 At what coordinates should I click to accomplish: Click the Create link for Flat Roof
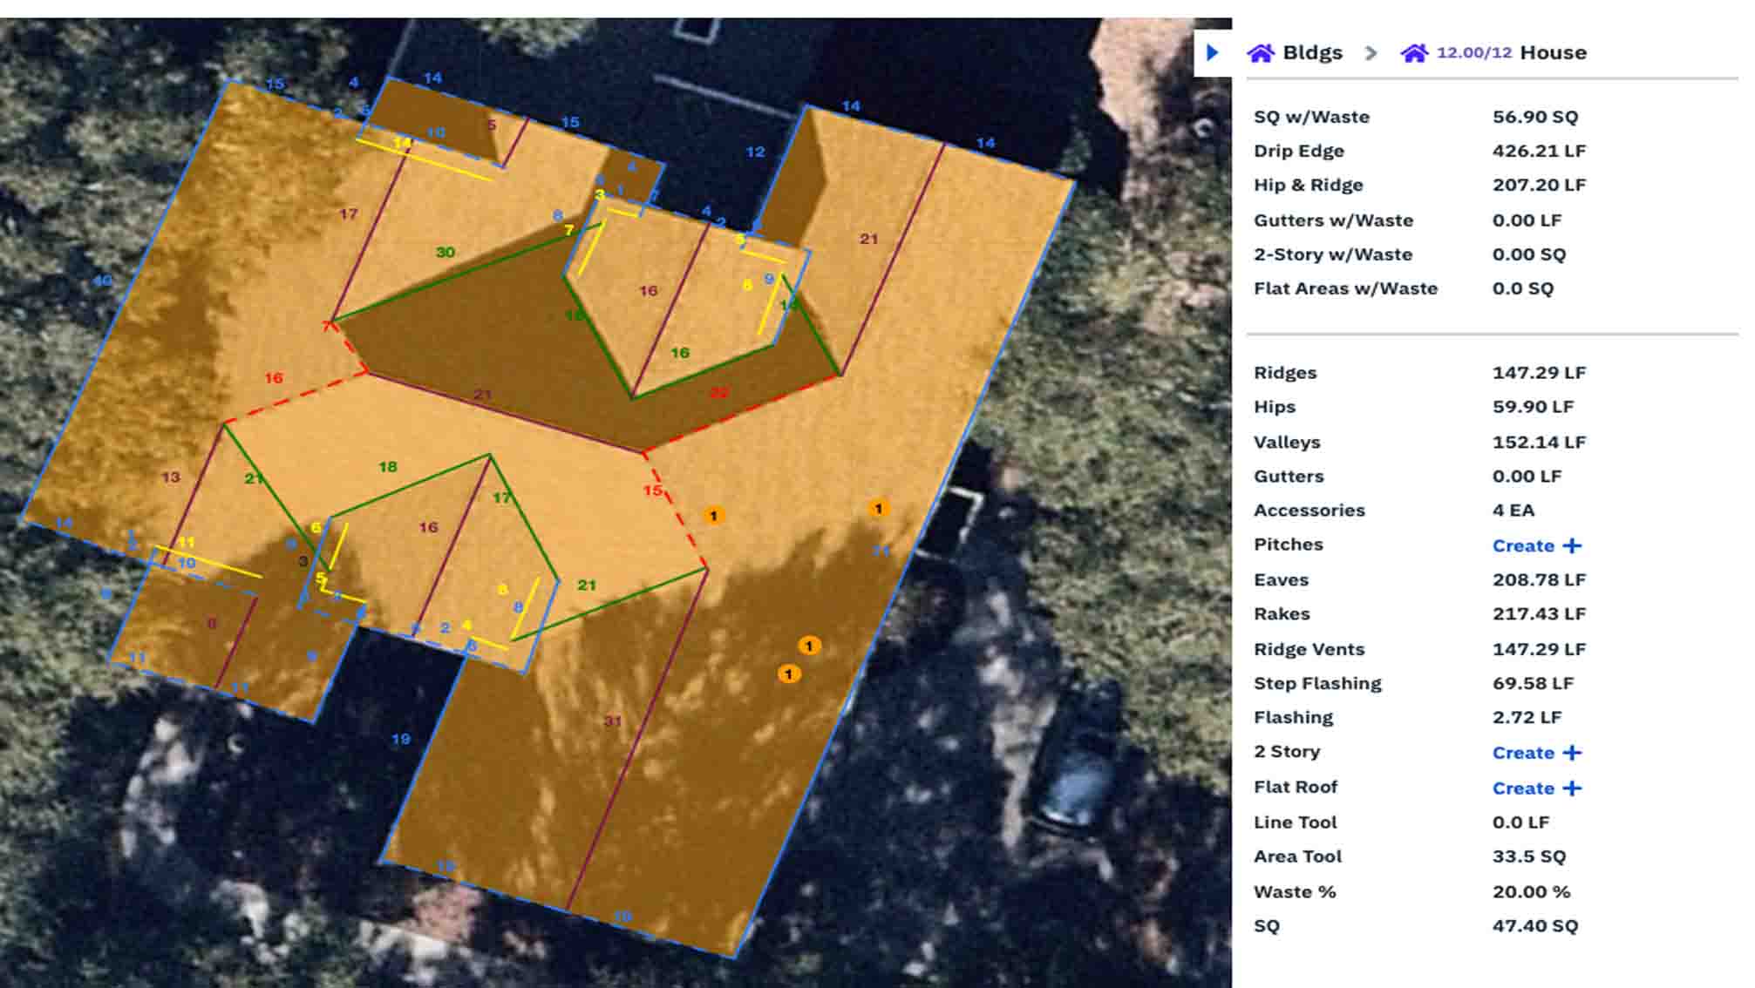pos(1523,788)
